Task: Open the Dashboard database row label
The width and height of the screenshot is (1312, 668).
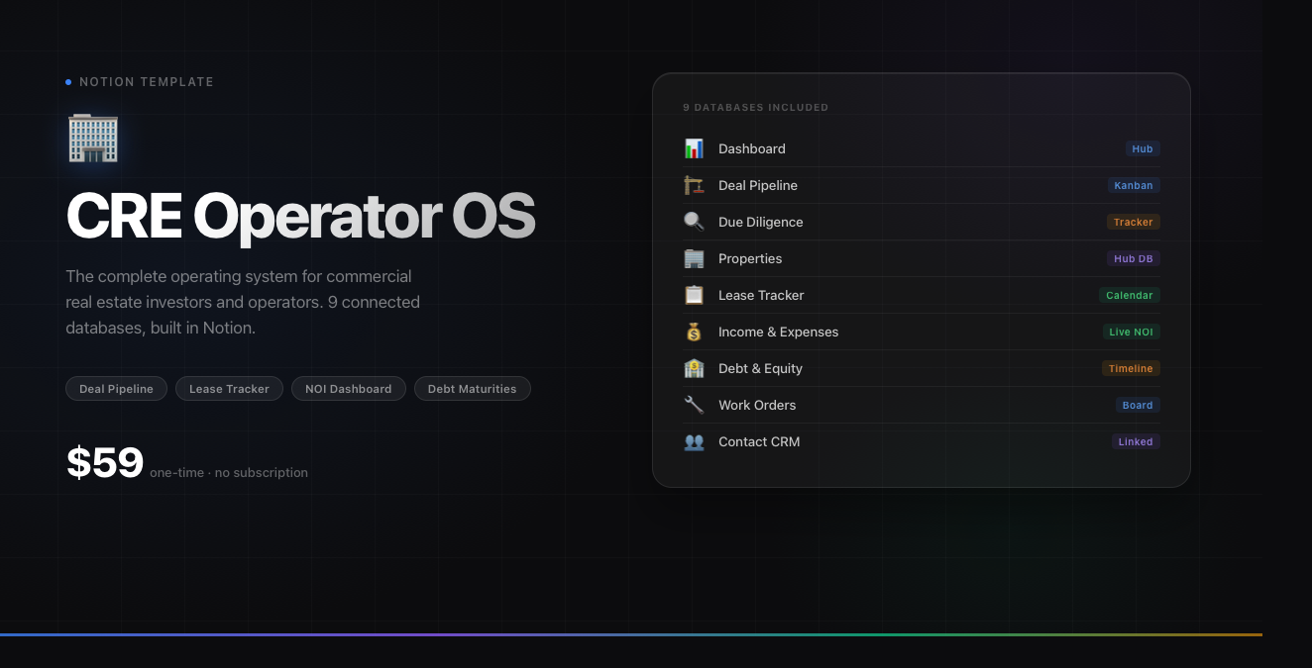Action: pyautogui.click(x=752, y=148)
